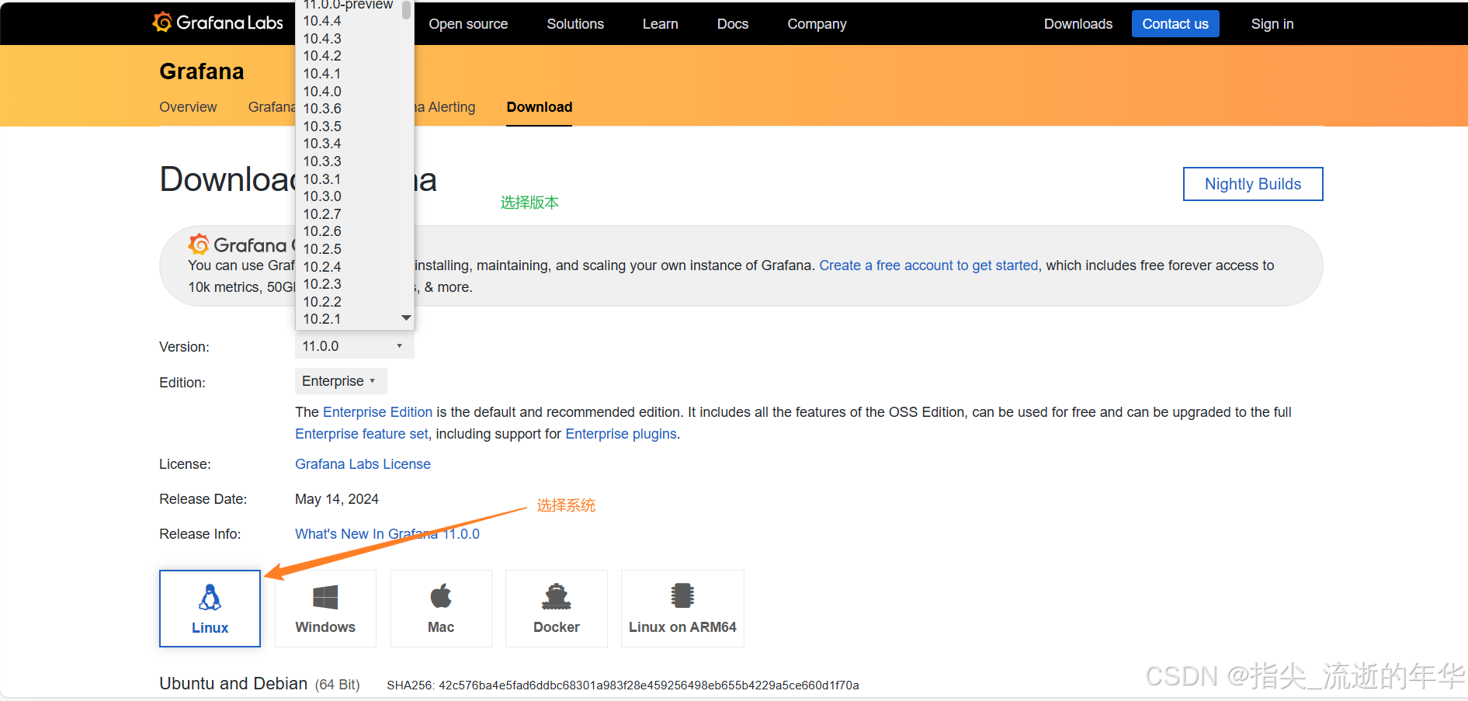Select the Docker platform tile
The width and height of the screenshot is (1468, 701).
pos(557,609)
